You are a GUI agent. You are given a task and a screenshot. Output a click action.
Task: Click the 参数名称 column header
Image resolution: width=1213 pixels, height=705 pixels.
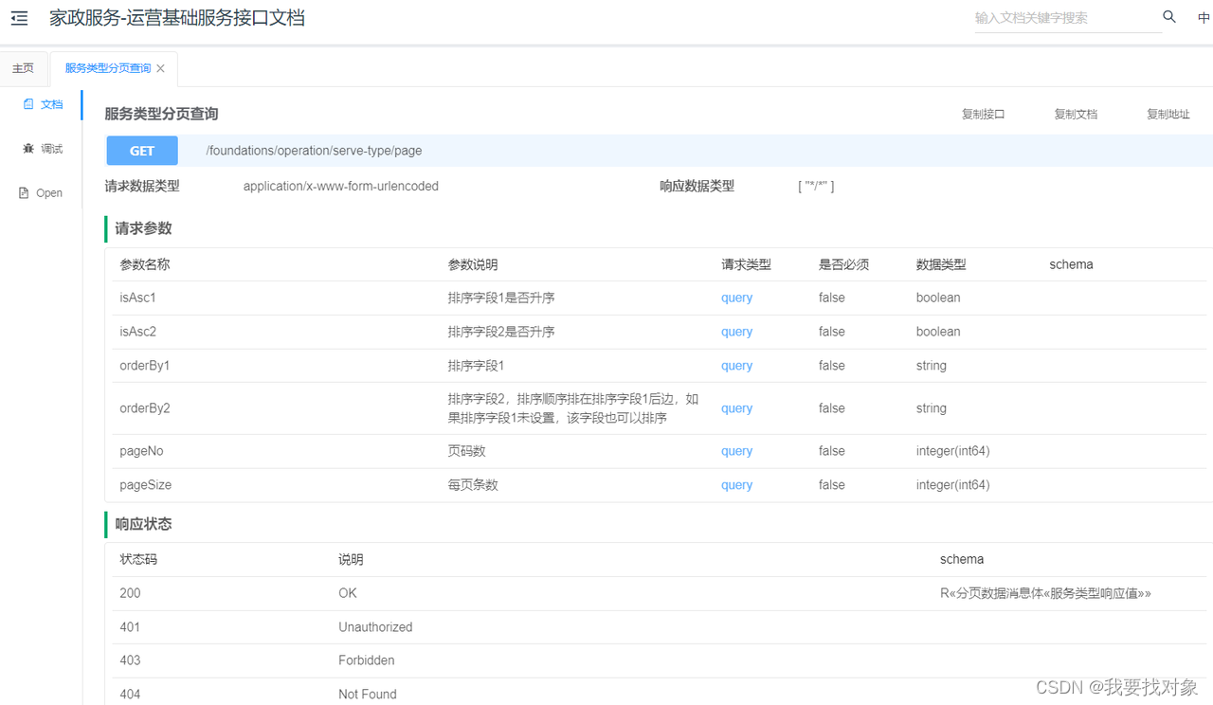click(145, 264)
